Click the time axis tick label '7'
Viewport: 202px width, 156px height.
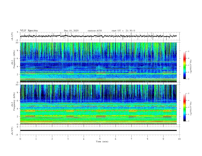[132, 139]
